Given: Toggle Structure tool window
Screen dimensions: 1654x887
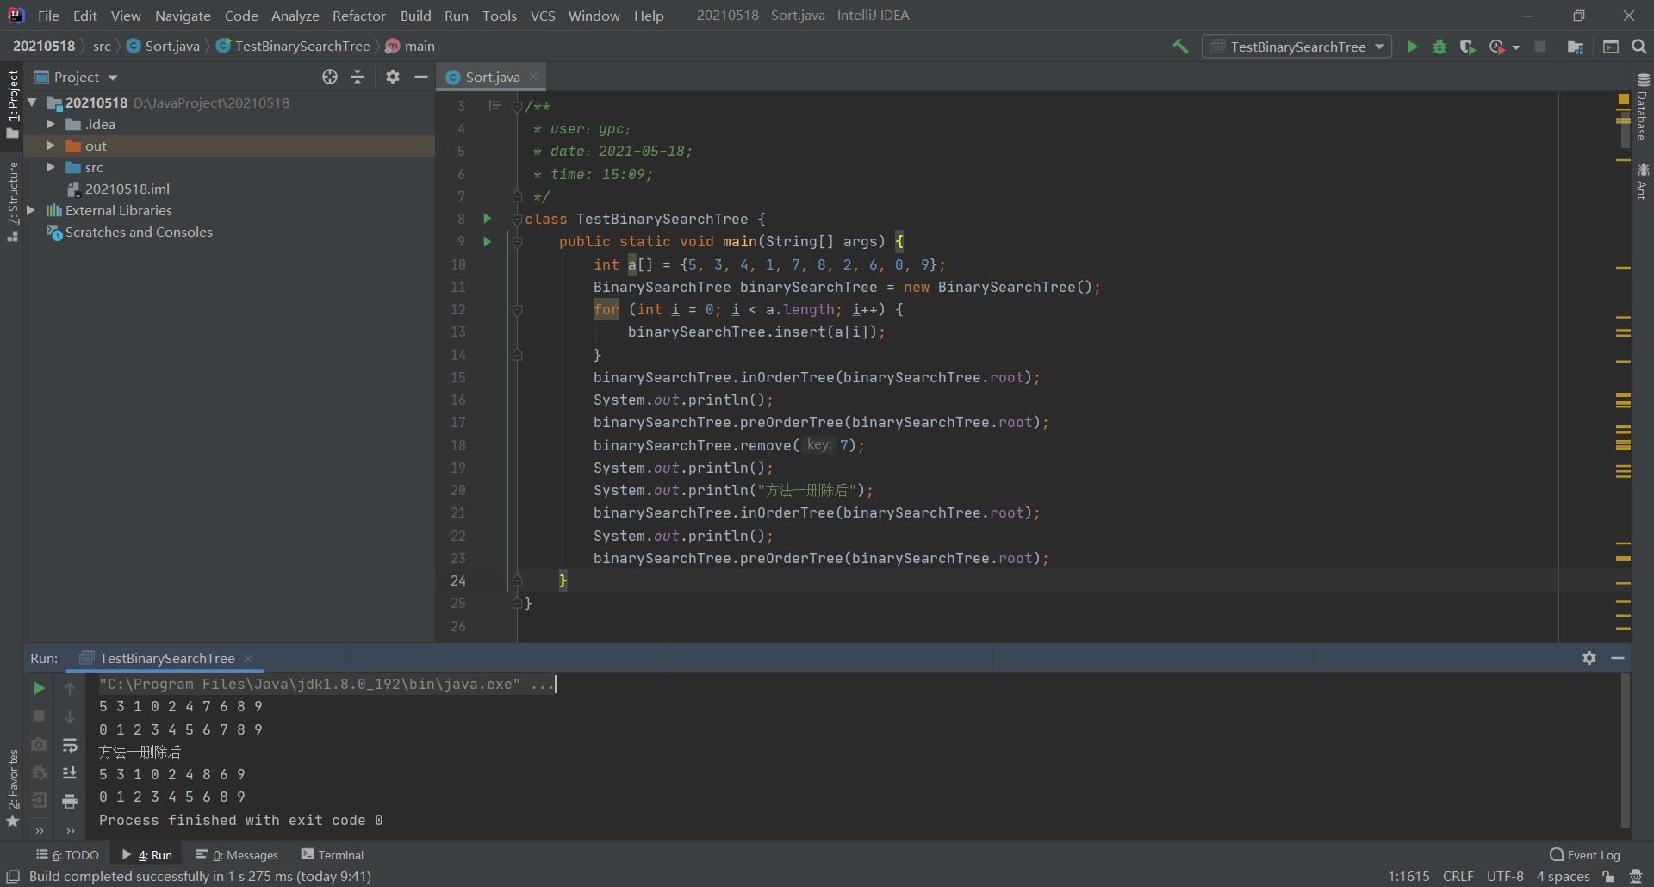Looking at the screenshot, I should (12, 202).
